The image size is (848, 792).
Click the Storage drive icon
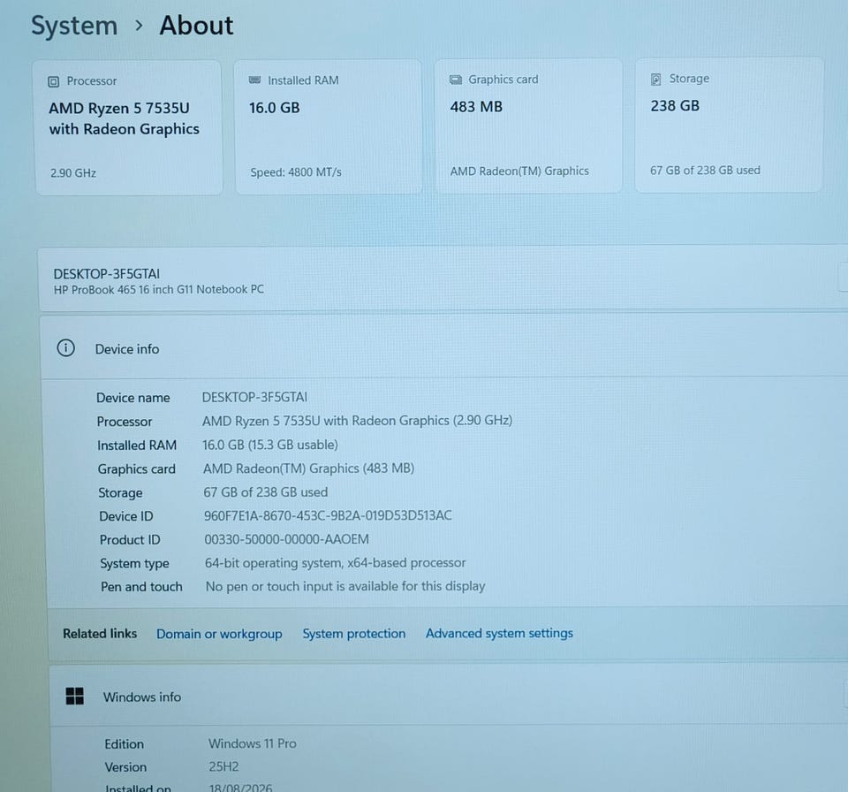coord(656,79)
